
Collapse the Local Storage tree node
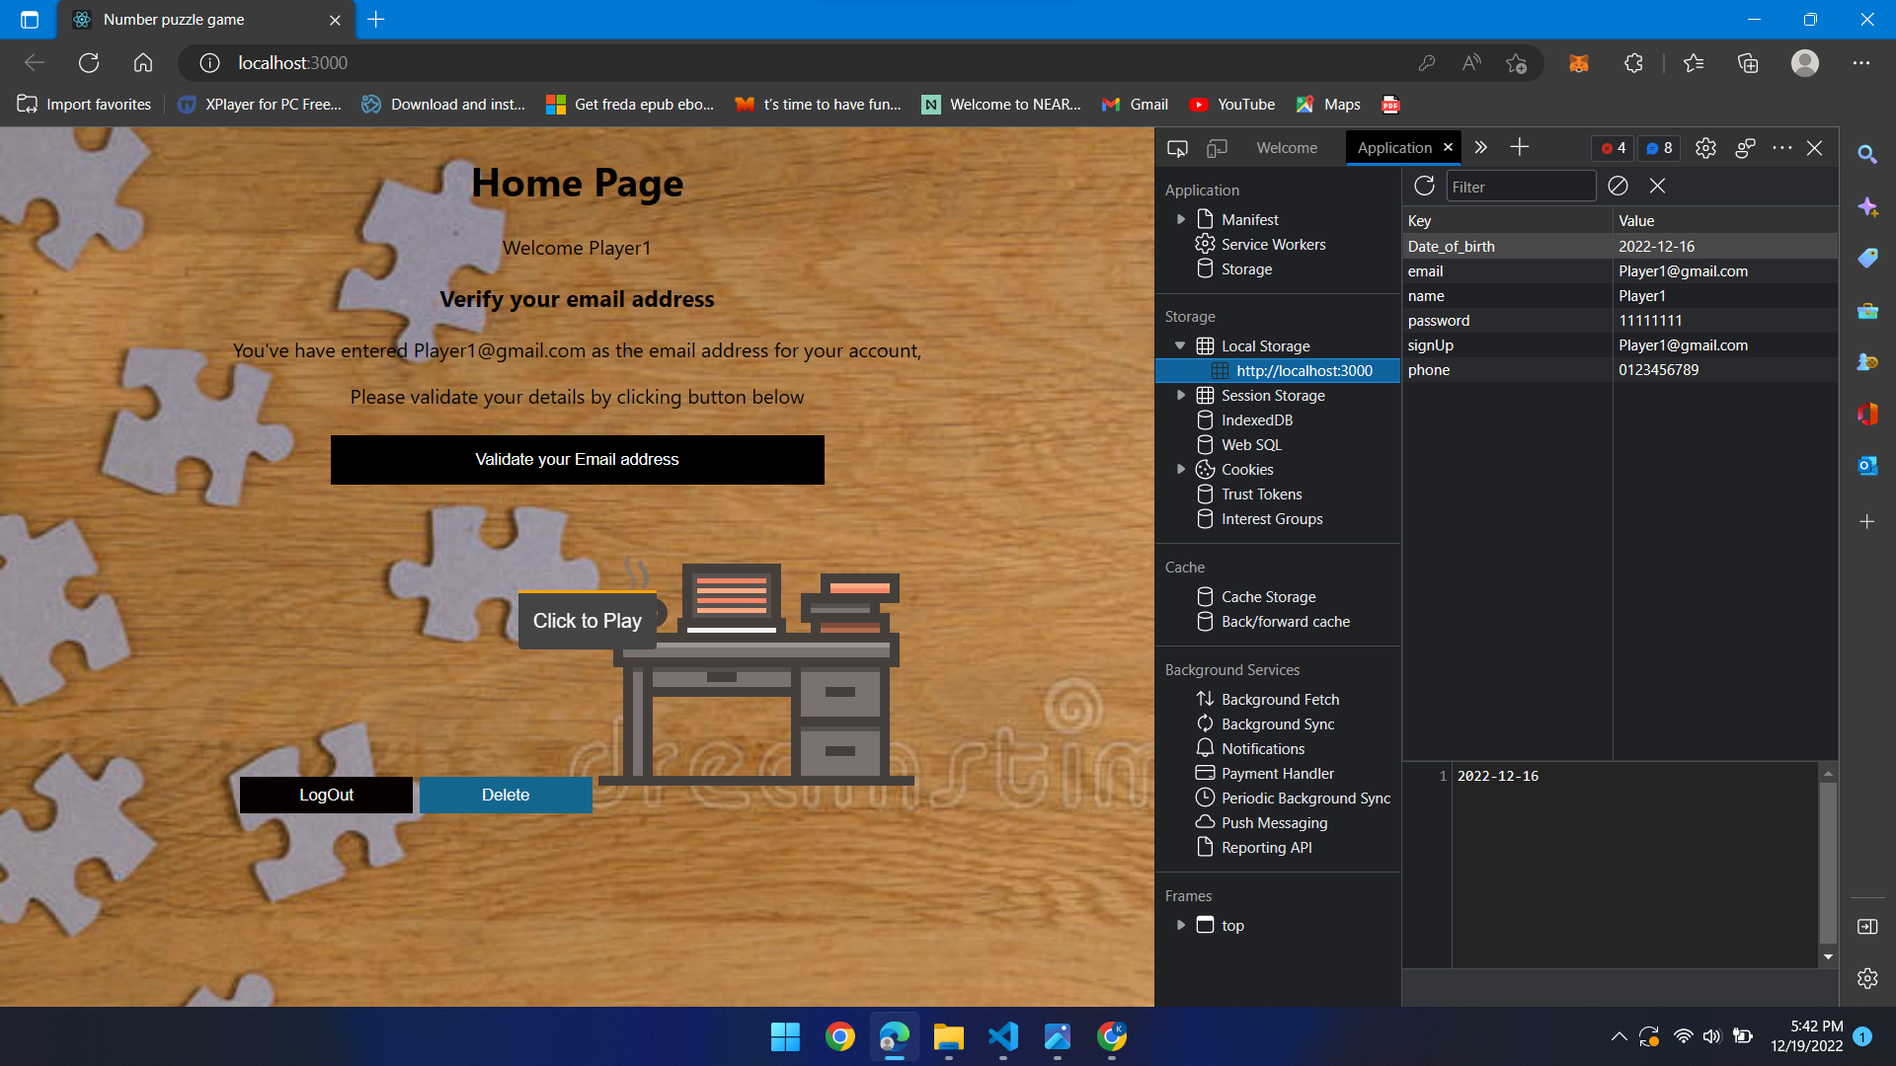(1180, 345)
